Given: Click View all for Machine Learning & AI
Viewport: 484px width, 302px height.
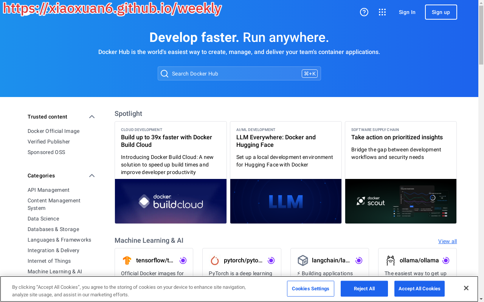Looking at the screenshot, I should click(x=447, y=241).
